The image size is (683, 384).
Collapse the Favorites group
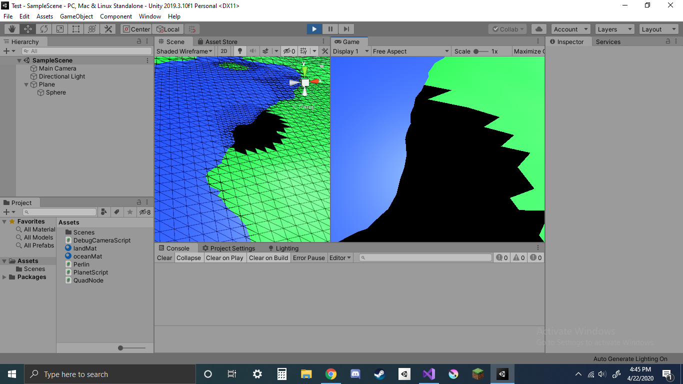(x=4, y=221)
